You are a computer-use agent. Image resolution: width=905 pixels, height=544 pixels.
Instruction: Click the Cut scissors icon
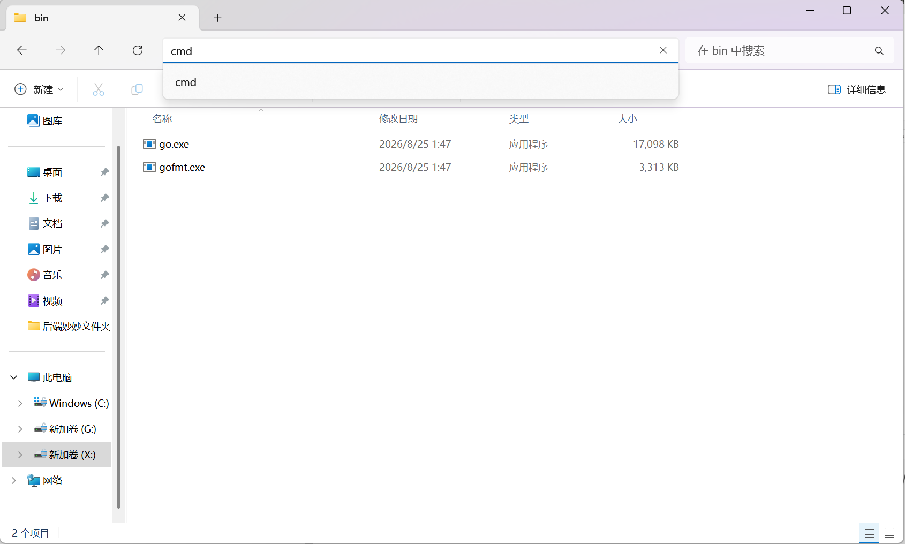[99, 89]
